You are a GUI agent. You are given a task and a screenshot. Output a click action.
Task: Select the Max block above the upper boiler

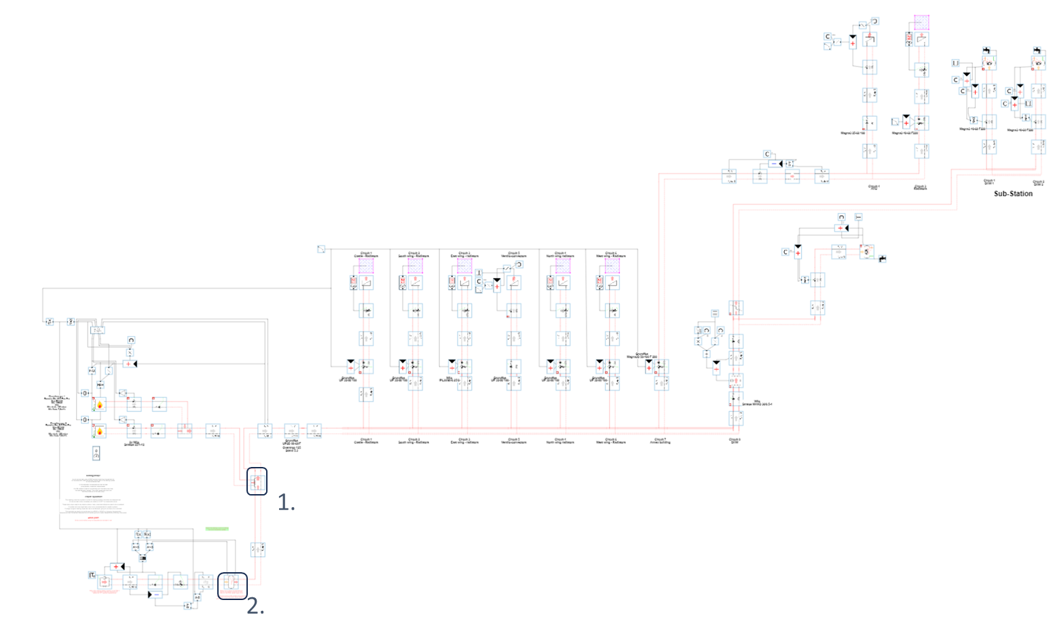(100, 385)
